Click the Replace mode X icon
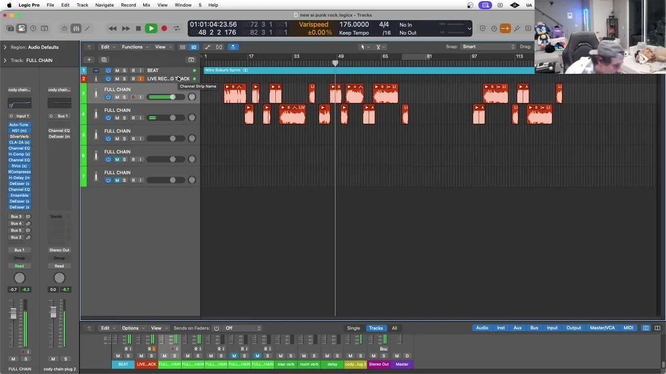 [482, 29]
